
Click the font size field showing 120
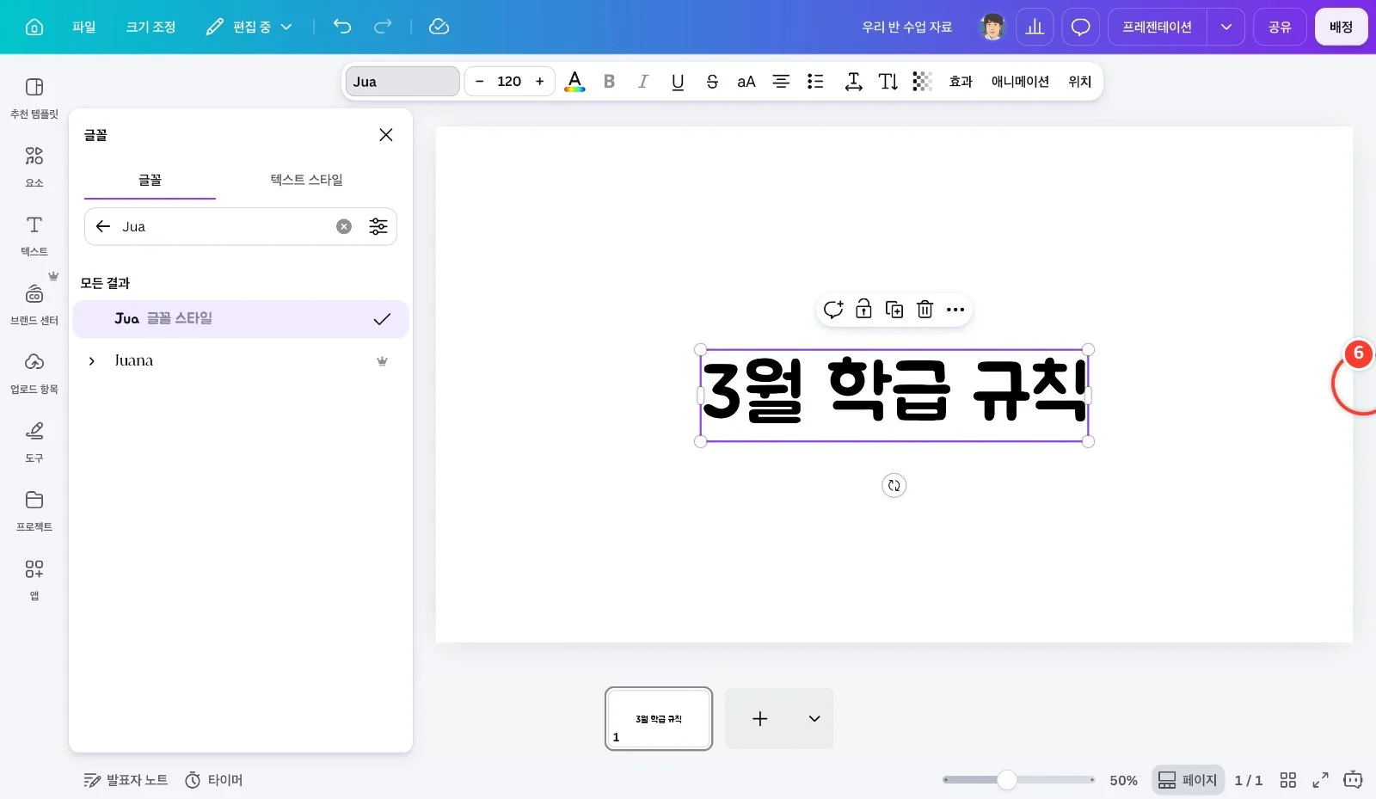509,82
